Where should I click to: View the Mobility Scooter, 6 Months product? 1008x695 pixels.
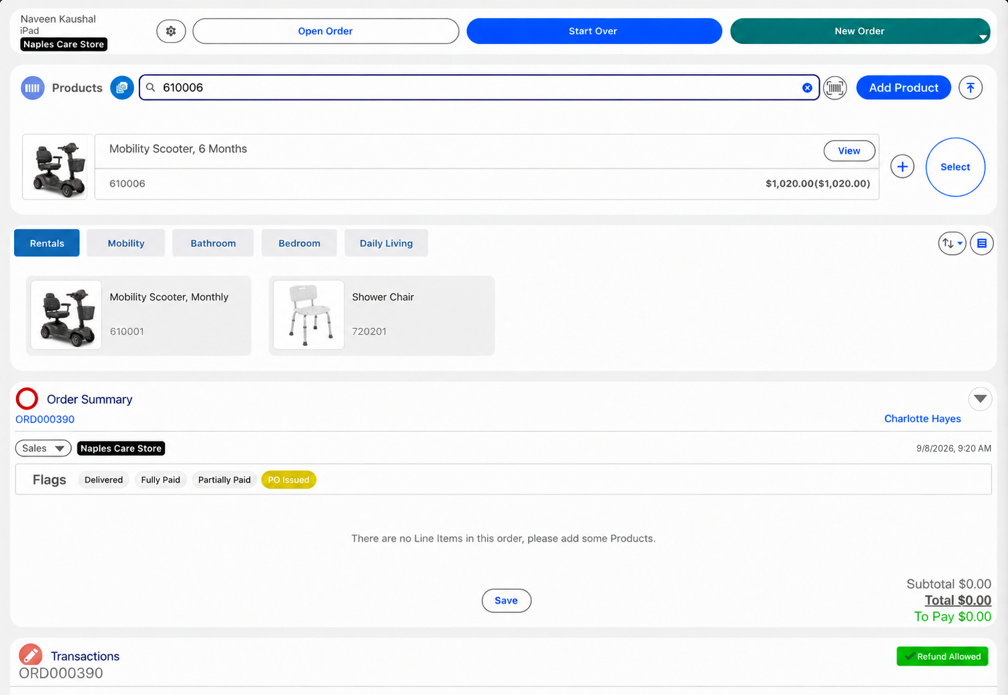coord(849,151)
